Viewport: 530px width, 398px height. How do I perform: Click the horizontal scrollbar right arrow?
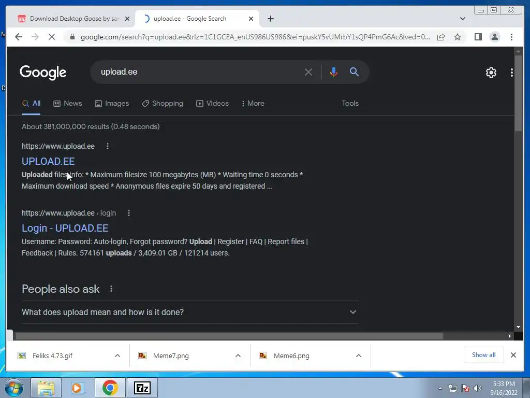(509, 336)
